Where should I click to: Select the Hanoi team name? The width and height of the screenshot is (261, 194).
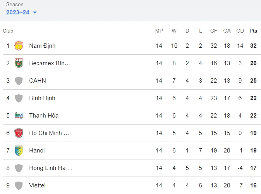tap(37, 151)
